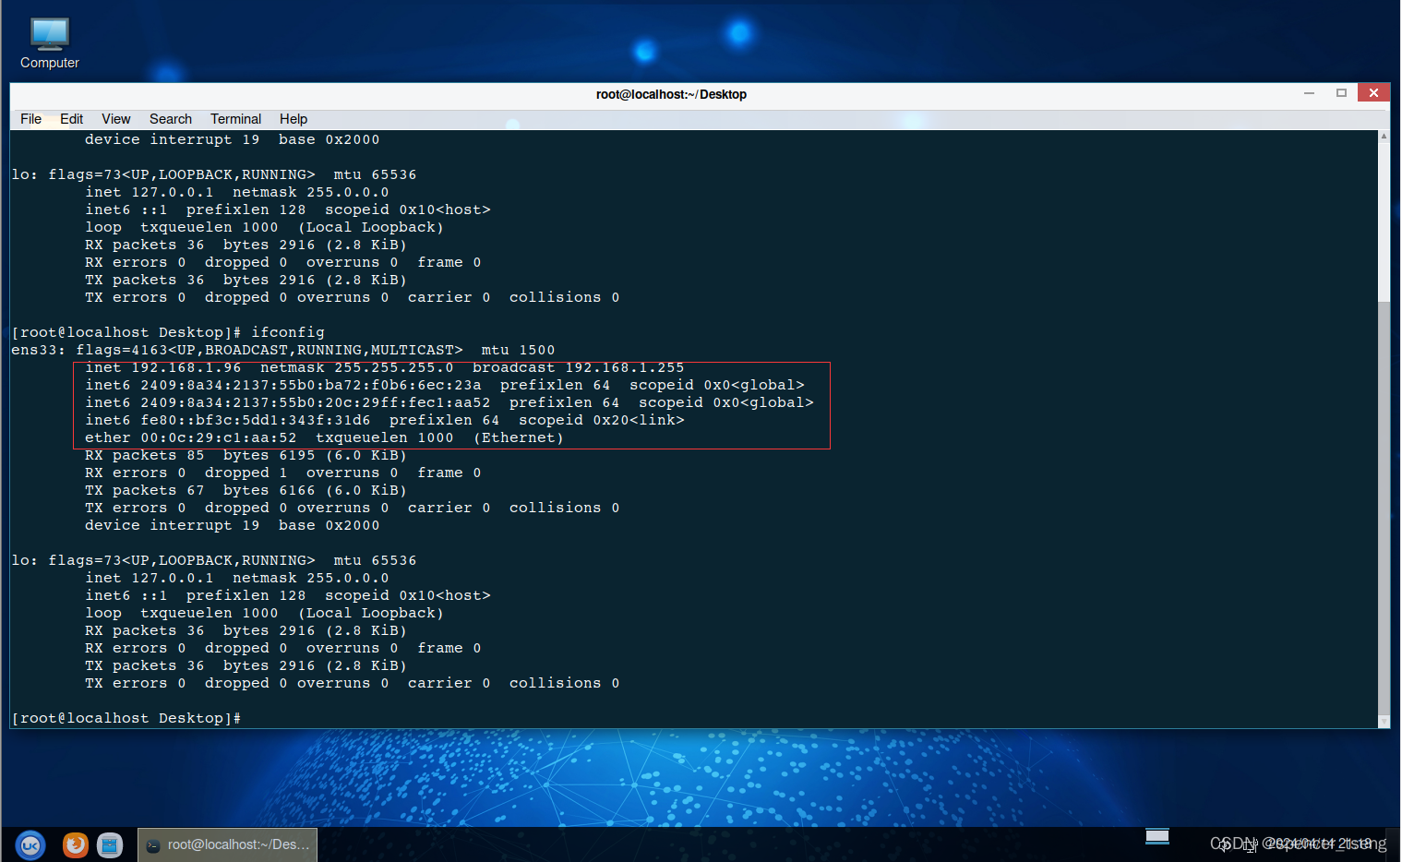1402x862 pixels.
Task: Open the File menu
Action: point(30,118)
